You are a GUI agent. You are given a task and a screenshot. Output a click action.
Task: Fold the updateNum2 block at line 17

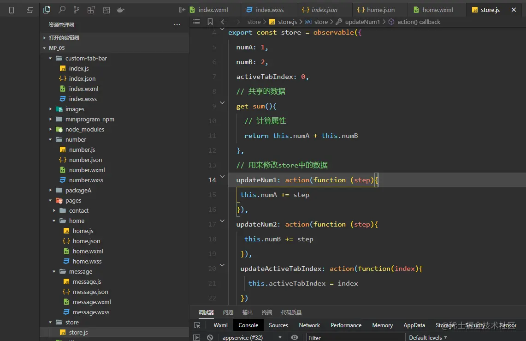tap(222, 221)
